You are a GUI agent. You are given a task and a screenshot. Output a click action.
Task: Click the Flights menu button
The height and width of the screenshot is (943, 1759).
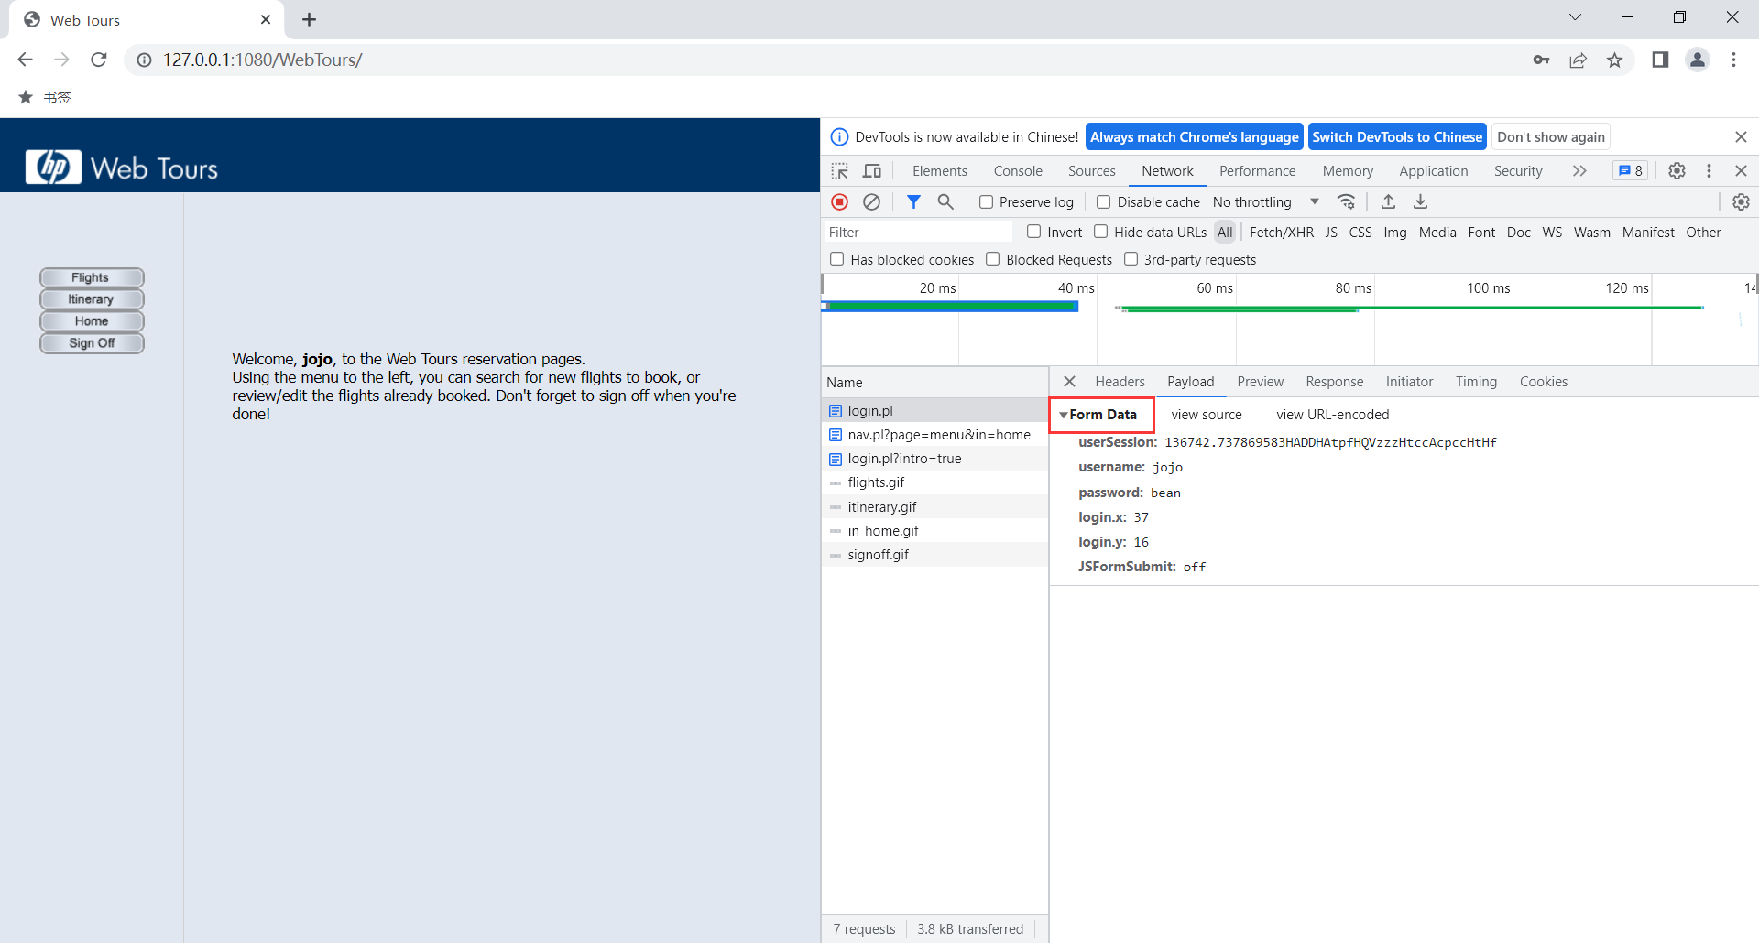click(x=92, y=277)
